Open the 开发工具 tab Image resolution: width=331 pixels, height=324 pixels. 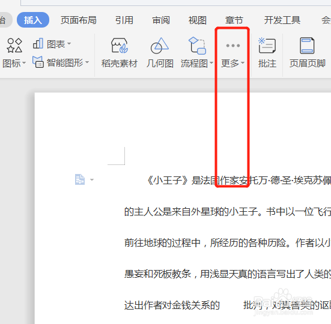pos(282,20)
